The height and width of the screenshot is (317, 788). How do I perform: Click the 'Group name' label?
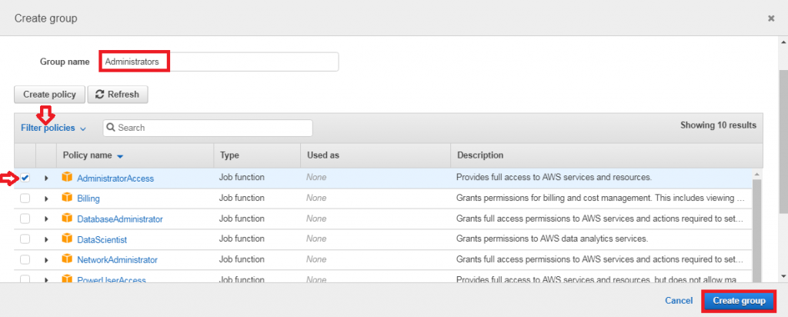[65, 62]
